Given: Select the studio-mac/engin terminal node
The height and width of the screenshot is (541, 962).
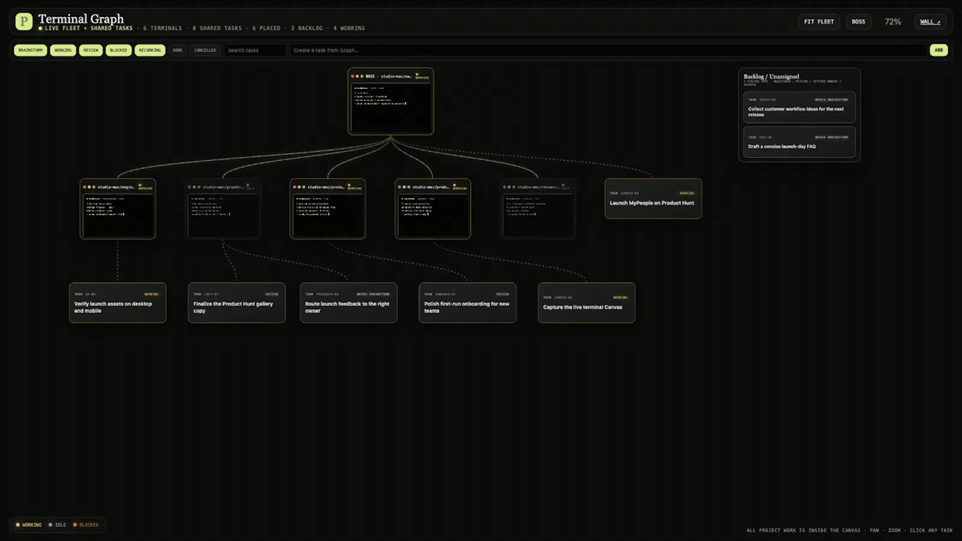Looking at the screenshot, I should [118, 209].
